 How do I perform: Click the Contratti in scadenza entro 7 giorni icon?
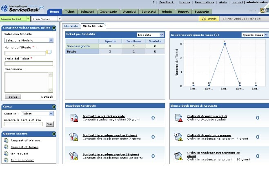[x=74, y=137]
